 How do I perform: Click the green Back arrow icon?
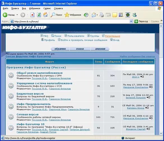pyautogui.click(x=5, y=15)
